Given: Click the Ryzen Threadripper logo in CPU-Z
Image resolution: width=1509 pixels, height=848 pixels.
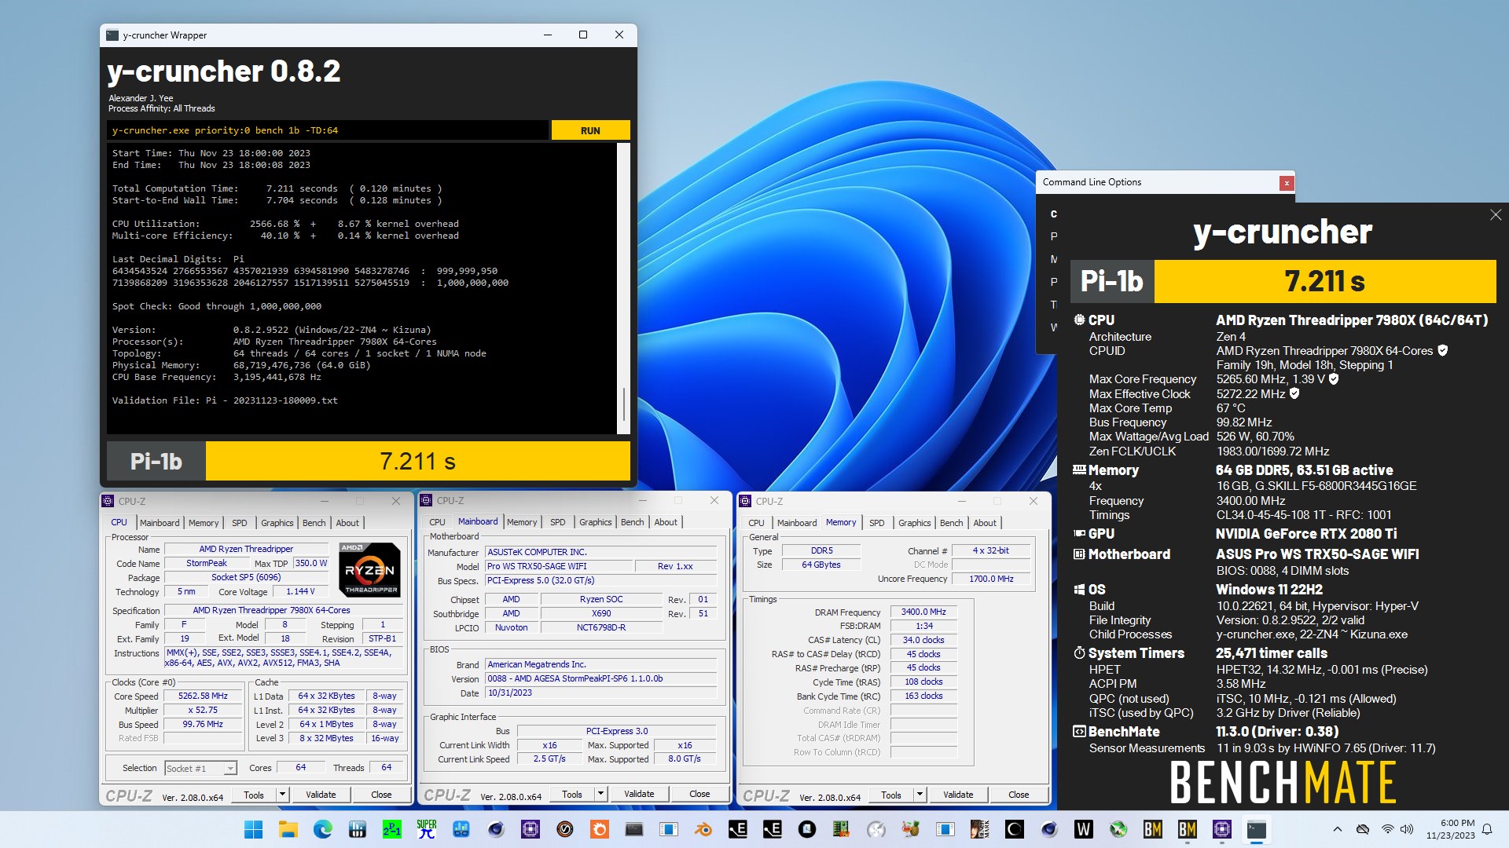Looking at the screenshot, I should [370, 569].
